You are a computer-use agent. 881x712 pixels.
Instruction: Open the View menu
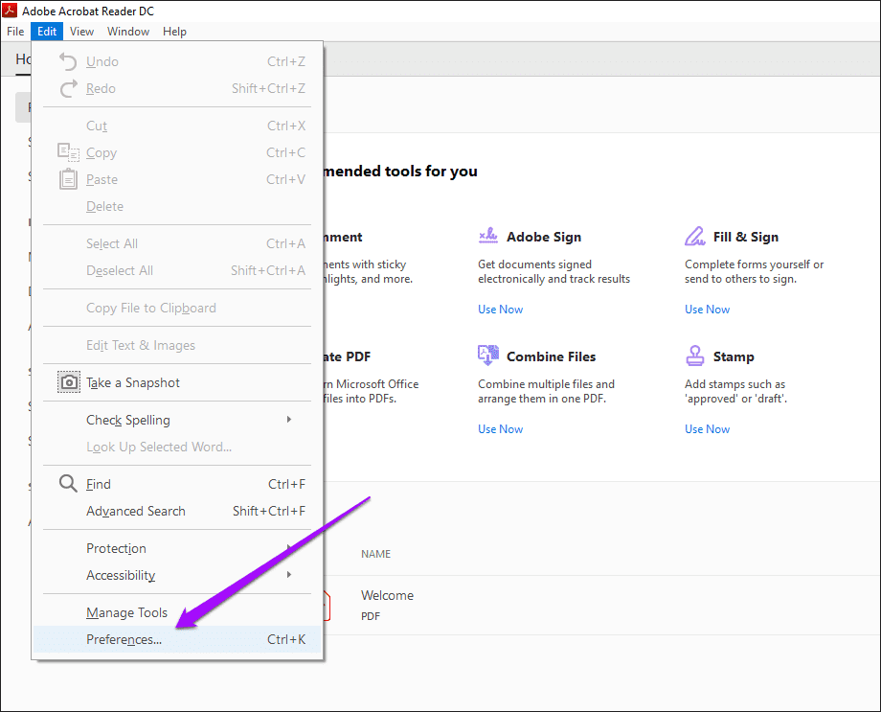point(81,32)
